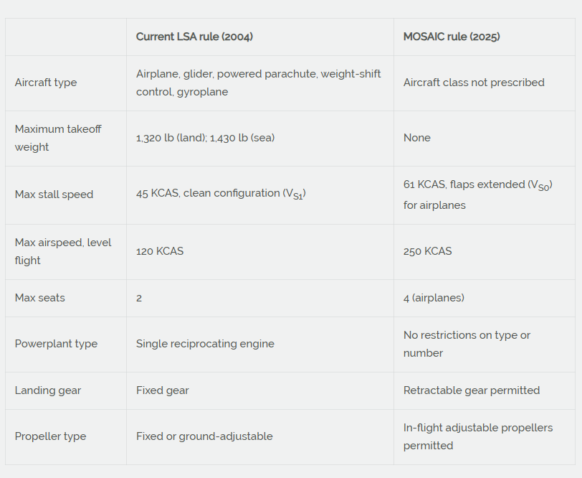The height and width of the screenshot is (478, 582).
Task: Click the '4 (airplanes)' cell
Action: (x=434, y=298)
